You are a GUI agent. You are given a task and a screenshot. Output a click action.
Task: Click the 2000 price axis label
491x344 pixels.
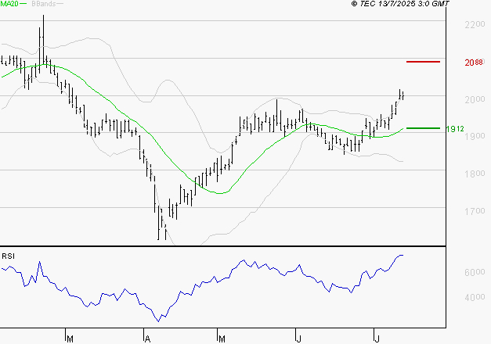click(x=475, y=99)
